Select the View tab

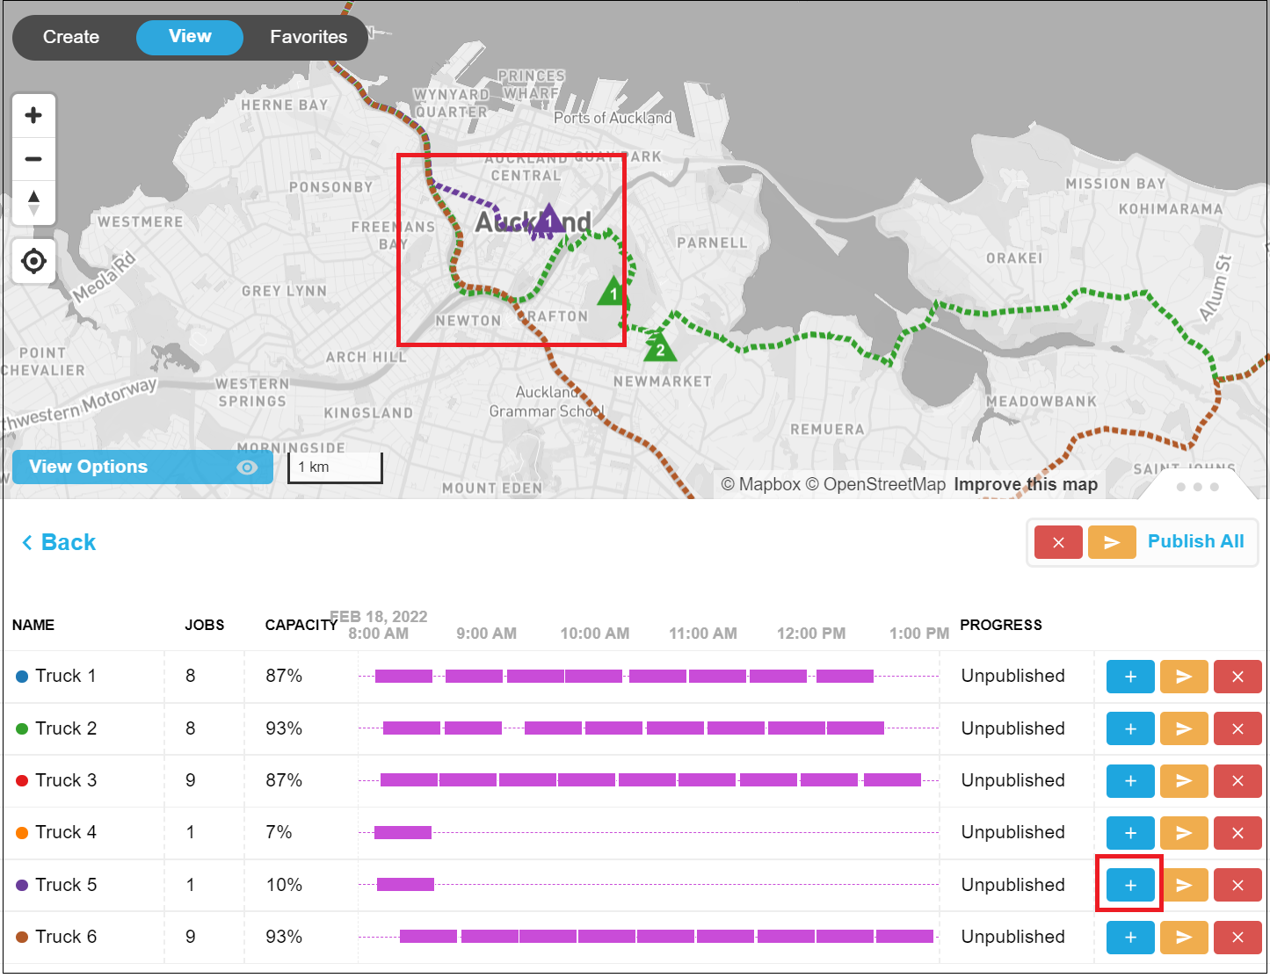pyautogui.click(x=190, y=37)
